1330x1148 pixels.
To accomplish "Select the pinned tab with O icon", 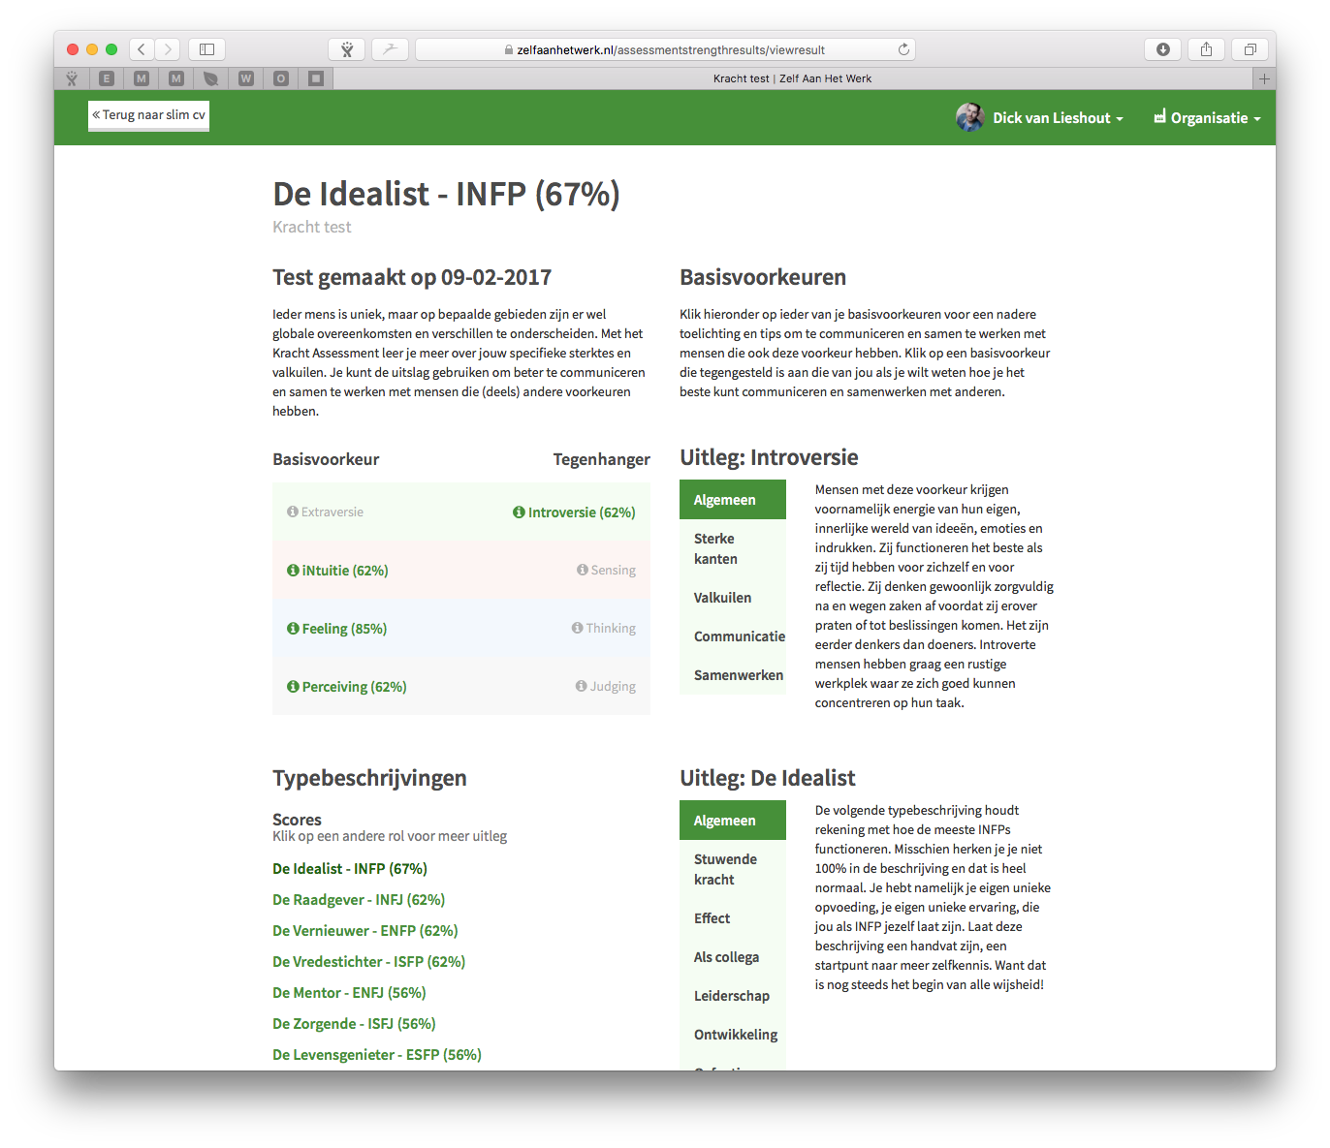I will [281, 78].
